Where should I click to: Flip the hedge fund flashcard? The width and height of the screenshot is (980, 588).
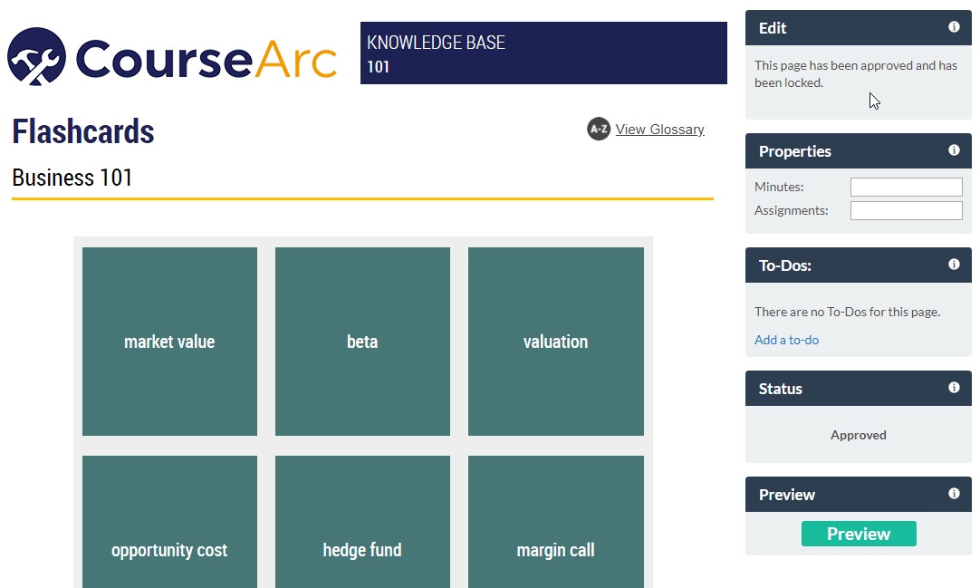[362, 522]
